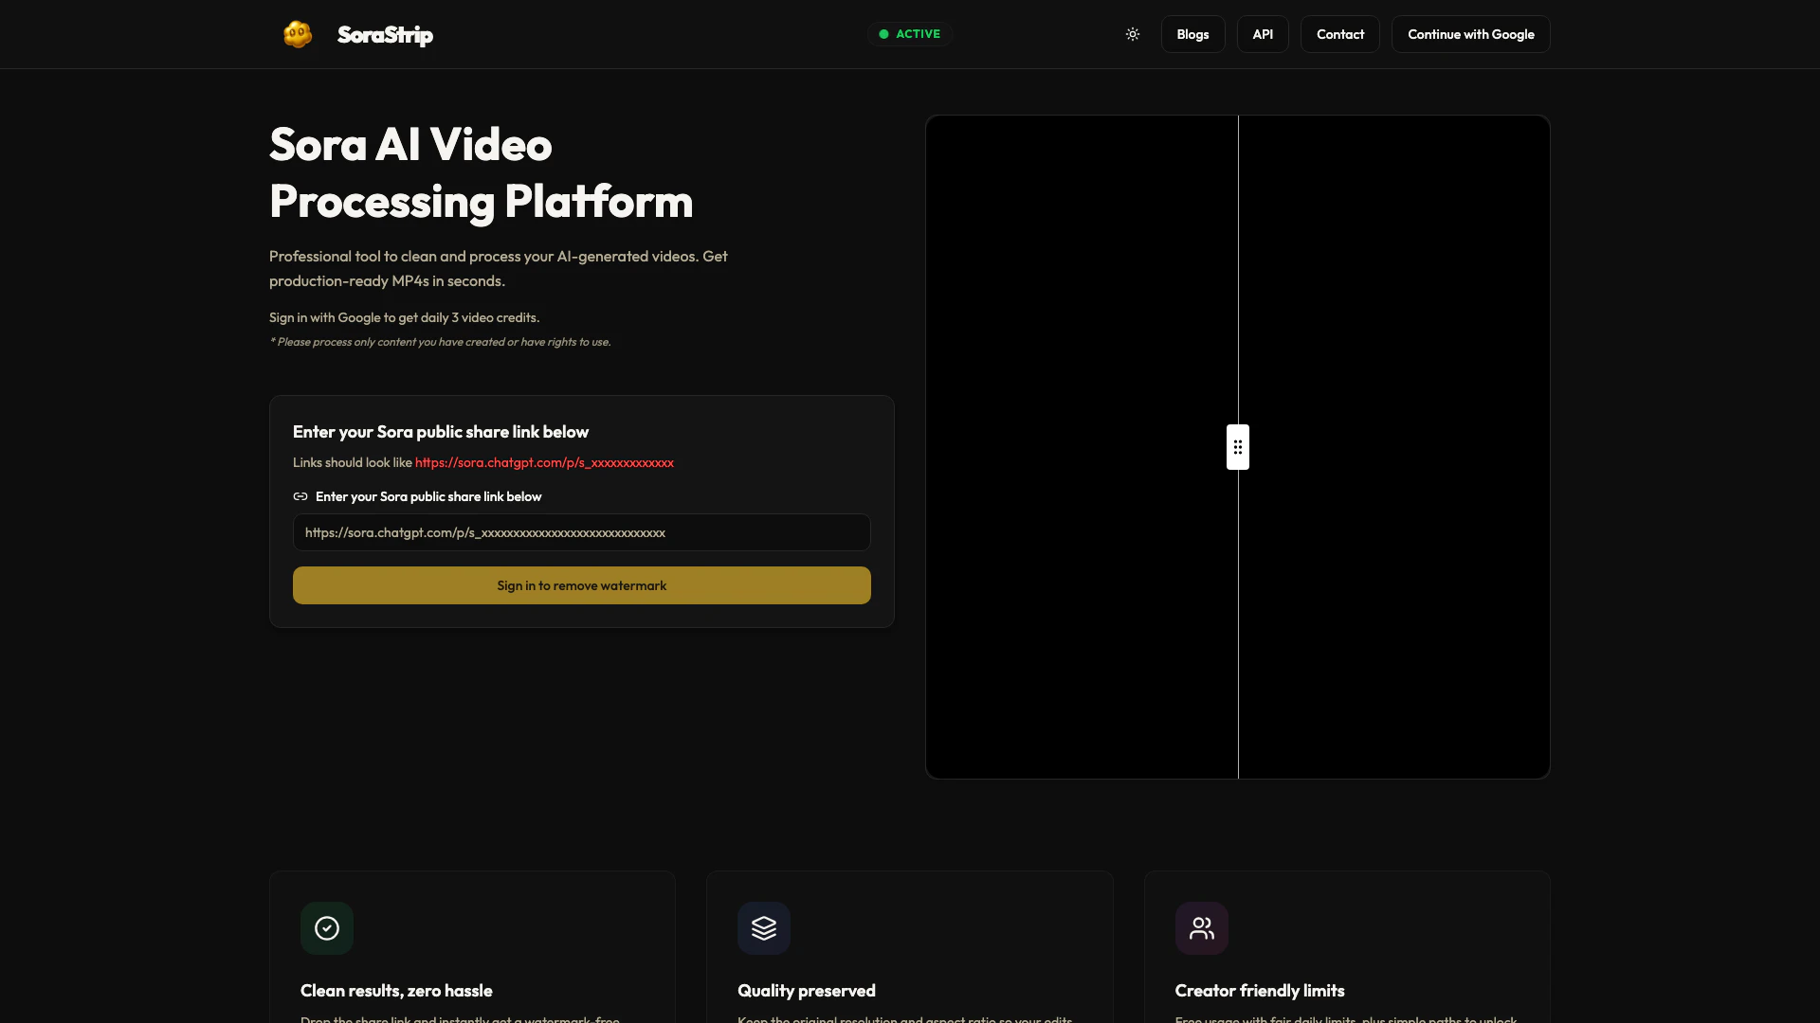Focus the Sora share link input field
Viewport: 1820px width, 1023px height.
[581, 532]
